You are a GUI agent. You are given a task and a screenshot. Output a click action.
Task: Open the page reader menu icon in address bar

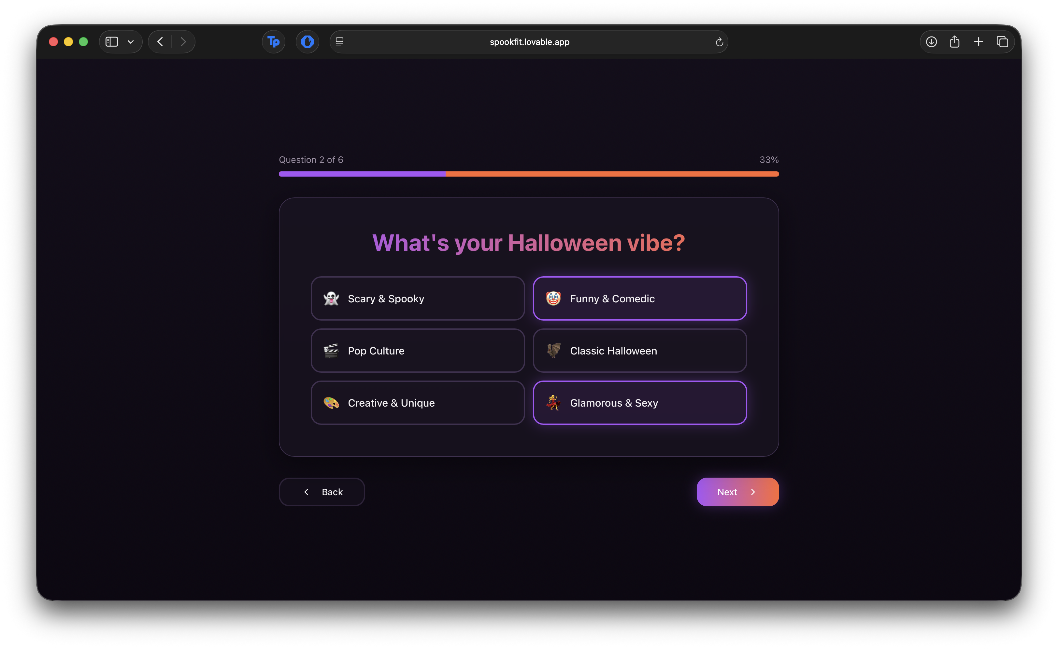tap(340, 42)
